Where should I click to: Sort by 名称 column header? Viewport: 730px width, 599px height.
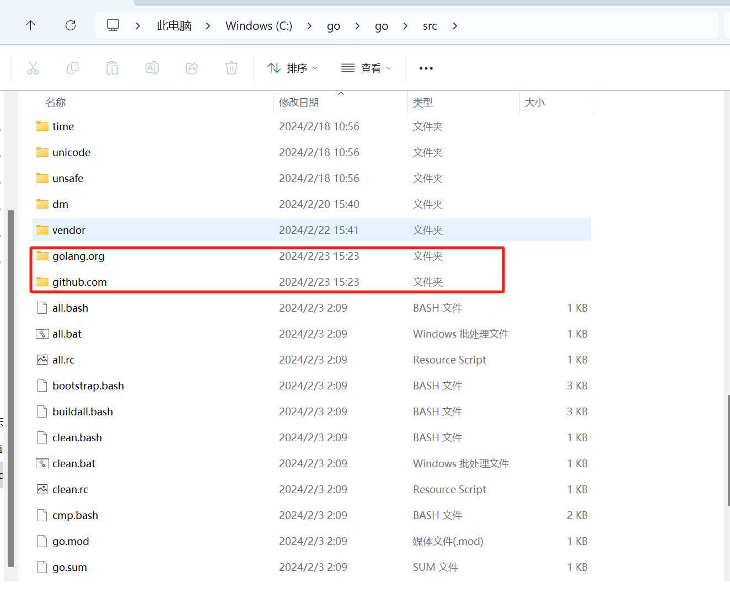(55, 103)
